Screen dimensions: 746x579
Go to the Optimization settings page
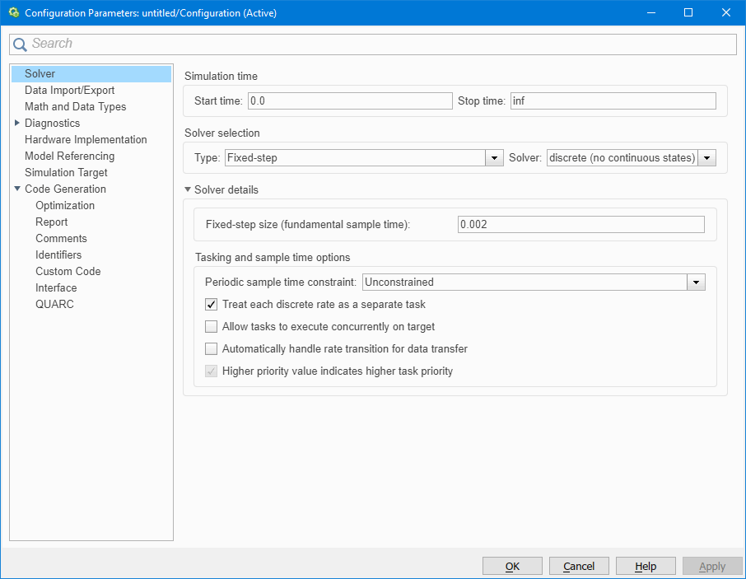[x=65, y=206]
